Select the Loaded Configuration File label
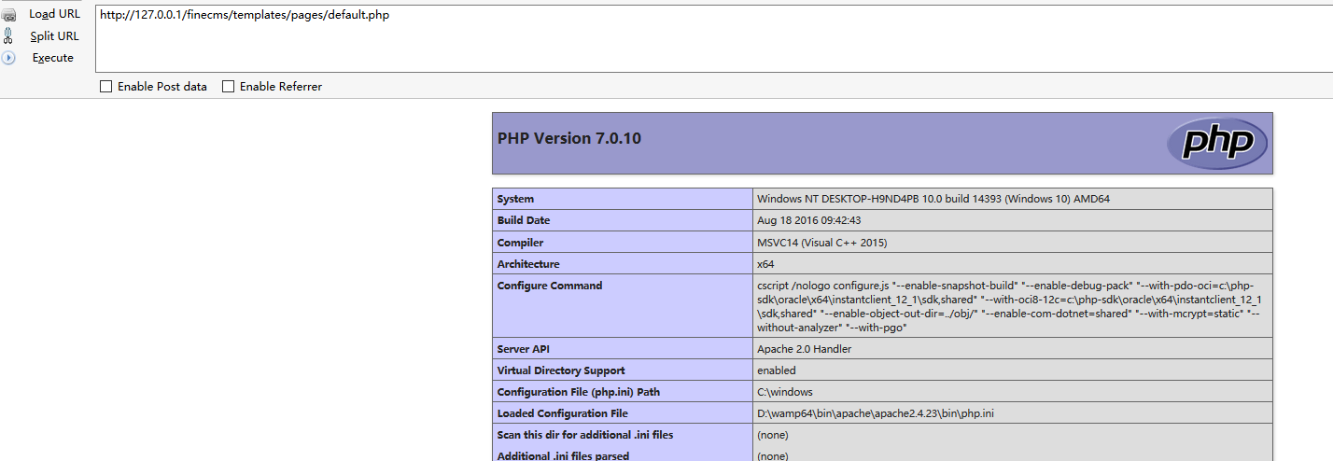1333x461 pixels. click(x=562, y=413)
